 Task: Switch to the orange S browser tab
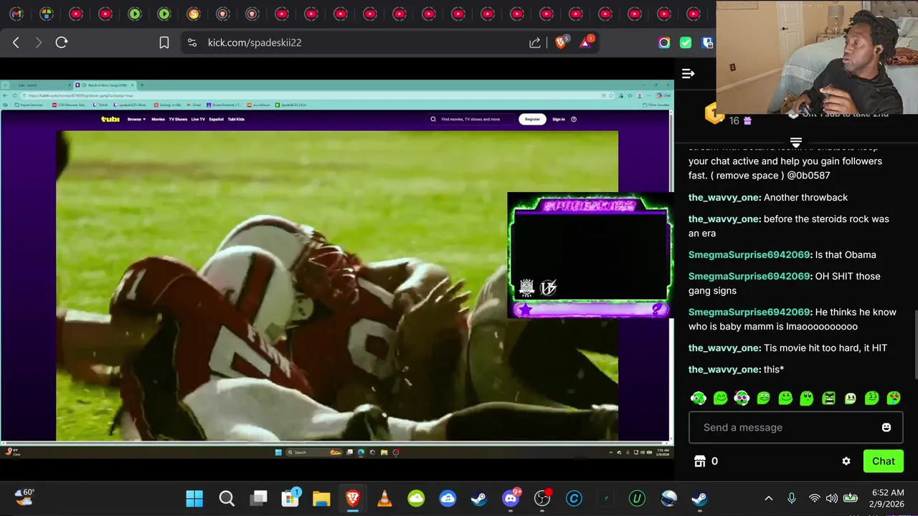click(193, 14)
